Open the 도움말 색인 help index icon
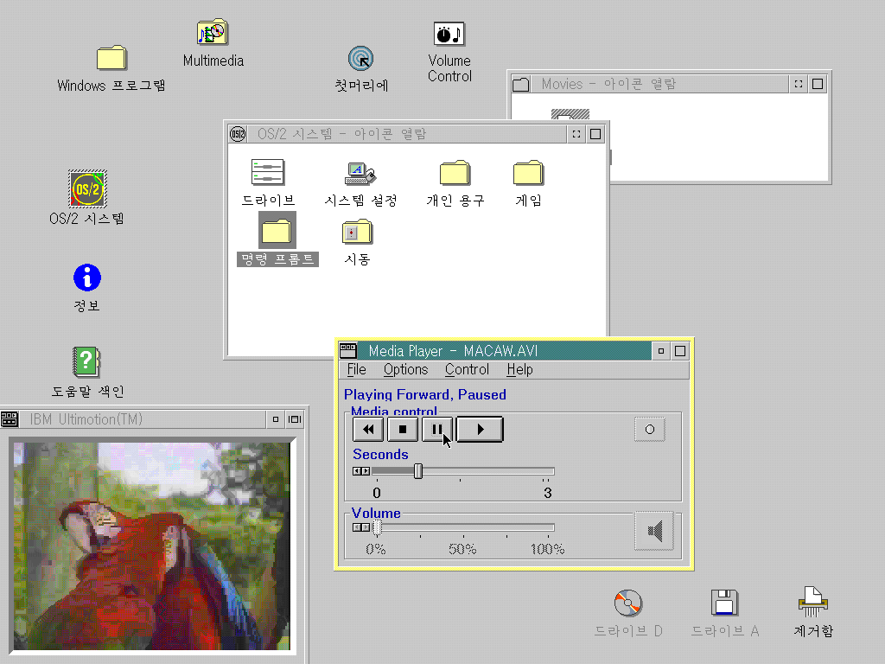Screen dimensions: 885x664 pyautogui.click(x=86, y=362)
